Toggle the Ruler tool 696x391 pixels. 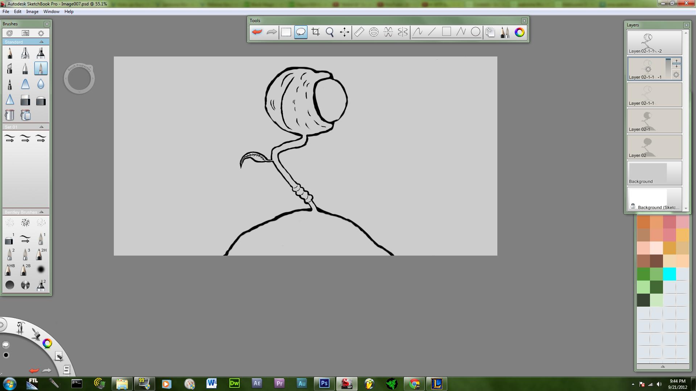point(359,32)
